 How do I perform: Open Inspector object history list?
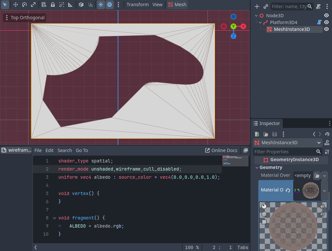pos(327,134)
